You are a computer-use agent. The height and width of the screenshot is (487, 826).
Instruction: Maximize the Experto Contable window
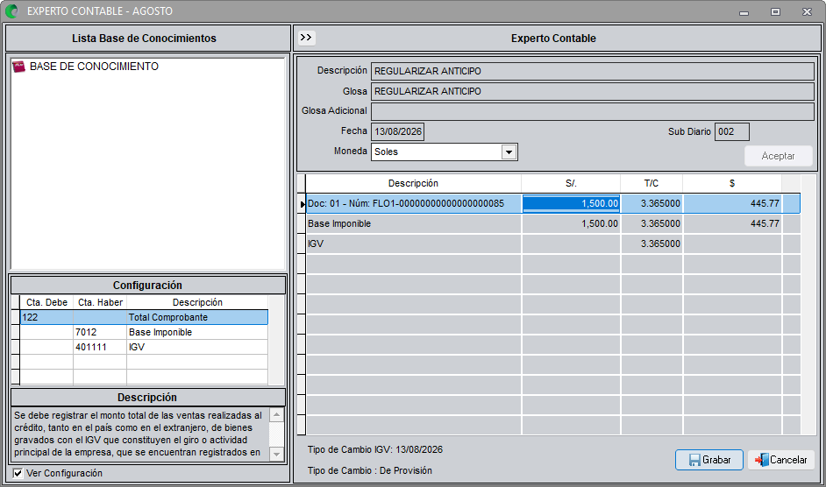pos(775,11)
